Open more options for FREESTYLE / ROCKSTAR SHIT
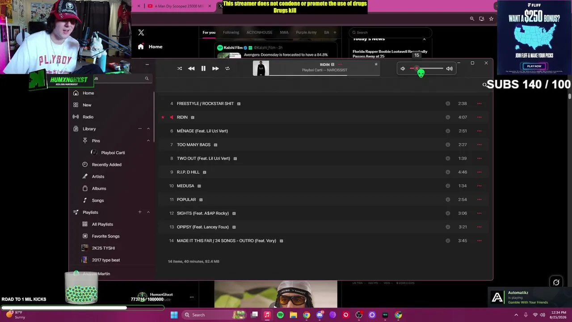The image size is (572, 322). pos(479,103)
